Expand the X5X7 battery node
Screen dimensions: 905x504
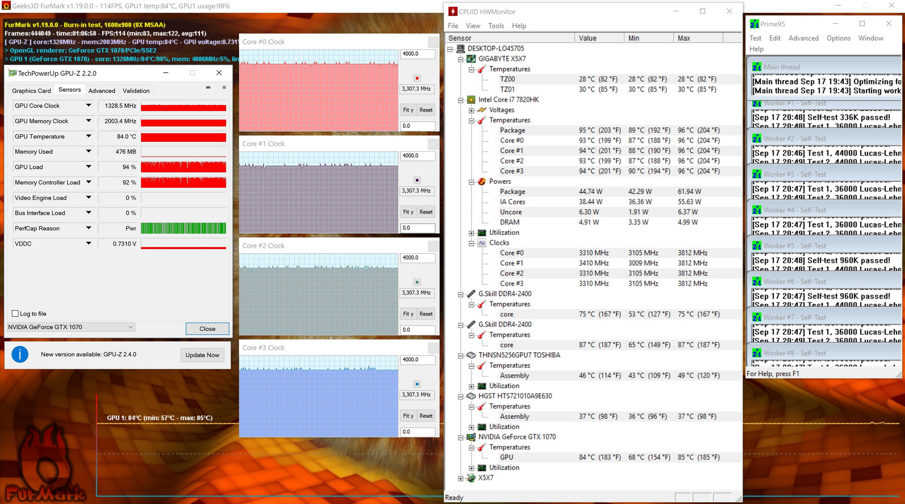click(461, 478)
